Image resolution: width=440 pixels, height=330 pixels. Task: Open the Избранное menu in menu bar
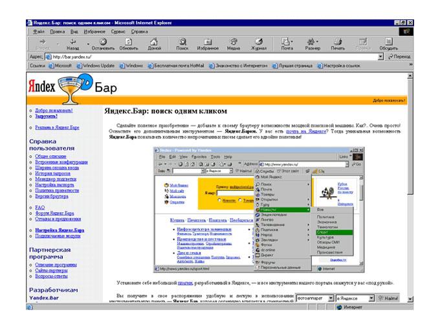tap(94, 32)
